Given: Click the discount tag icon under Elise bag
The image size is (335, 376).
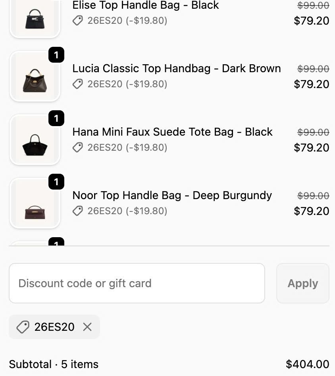Looking at the screenshot, I should [78, 21].
